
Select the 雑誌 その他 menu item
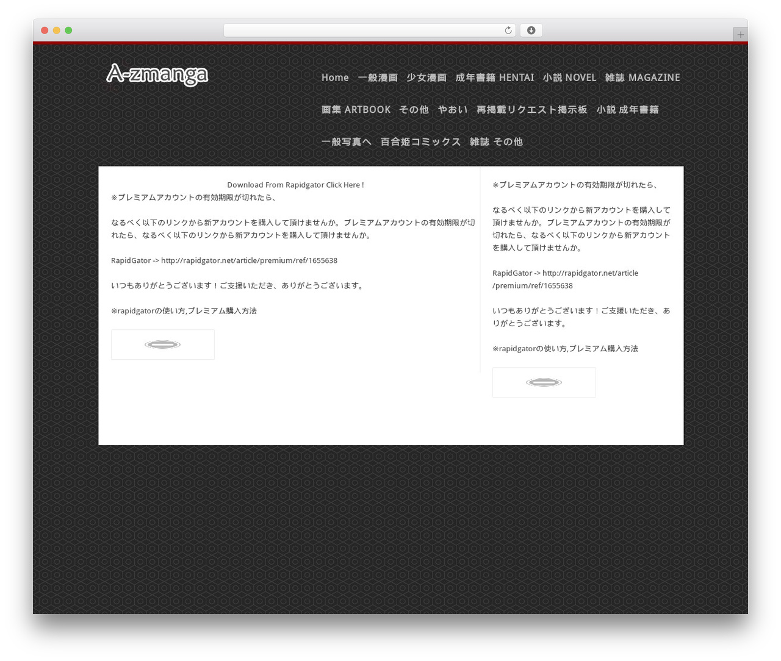(497, 141)
